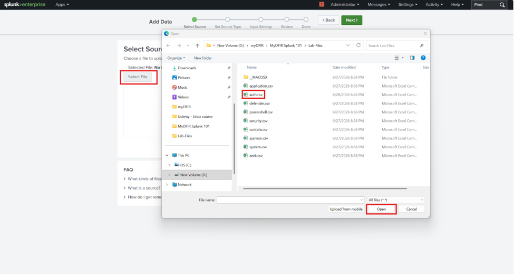
Task: Open the Apps menu
Action: point(62,5)
